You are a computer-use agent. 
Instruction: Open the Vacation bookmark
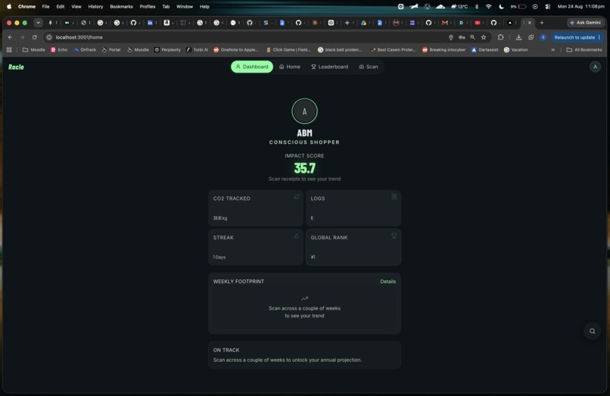[516, 50]
